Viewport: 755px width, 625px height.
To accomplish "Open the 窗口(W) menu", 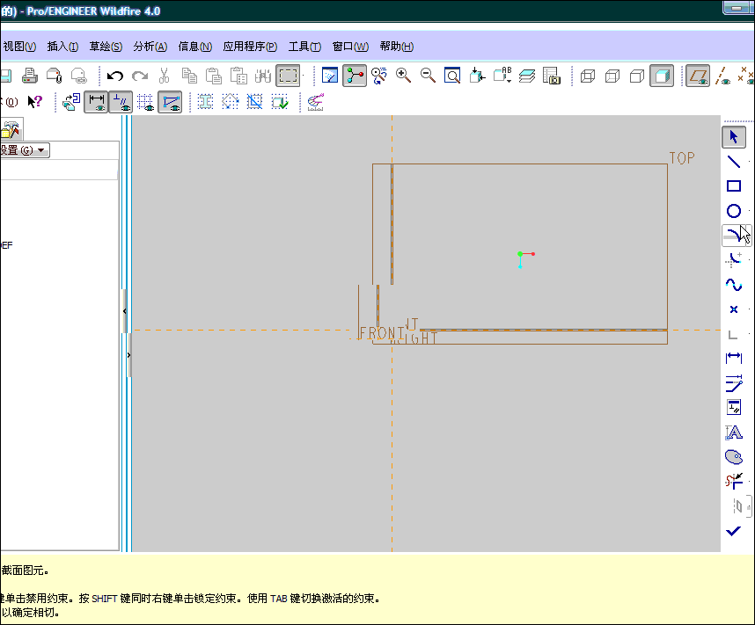I will click(x=350, y=47).
